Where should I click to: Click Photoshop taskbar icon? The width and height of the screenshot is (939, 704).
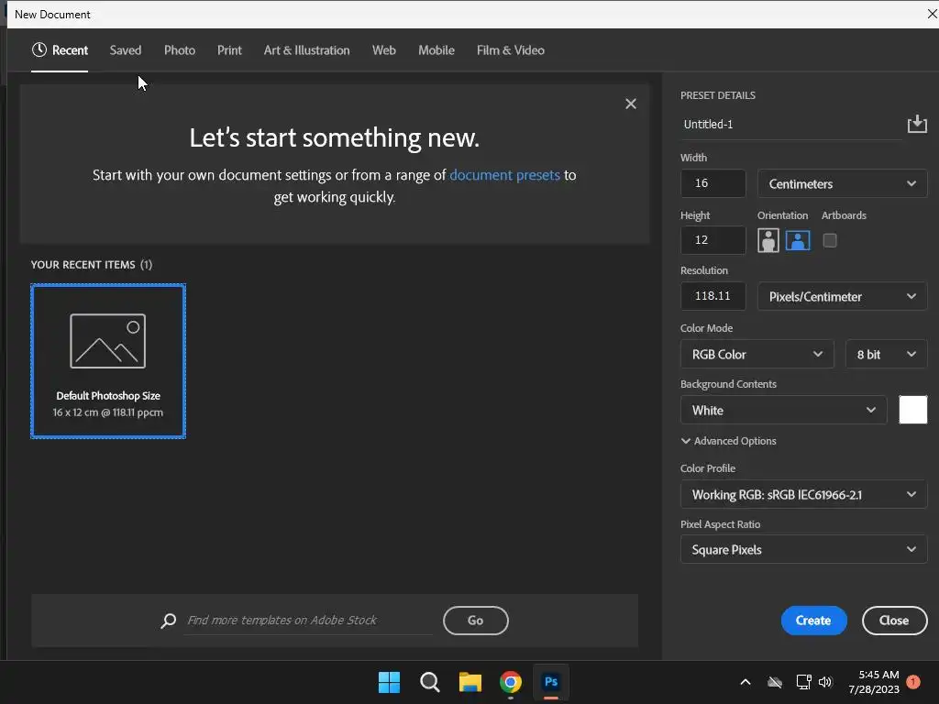pyautogui.click(x=551, y=682)
